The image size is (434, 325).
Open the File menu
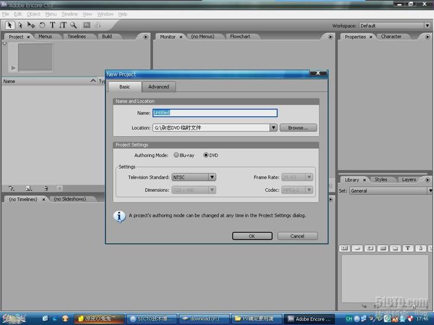click(5, 14)
